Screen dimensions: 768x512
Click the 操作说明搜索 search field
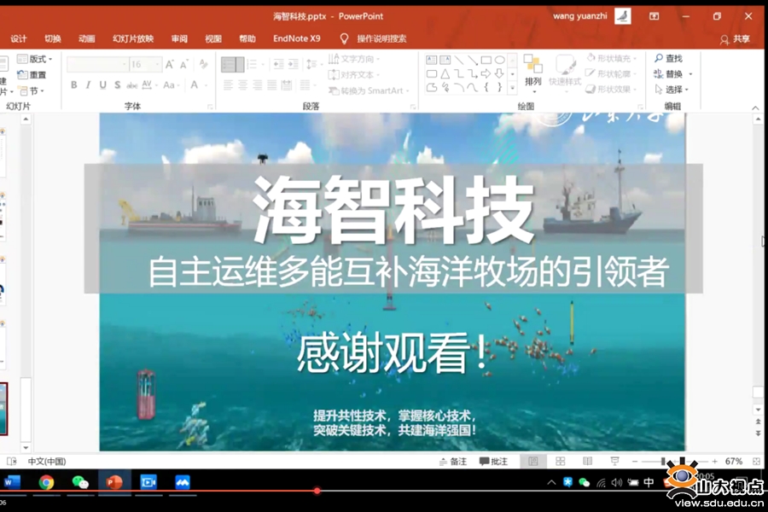click(x=381, y=38)
